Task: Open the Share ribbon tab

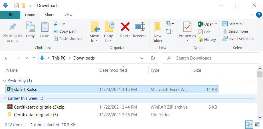Action: click(x=50, y=15)
